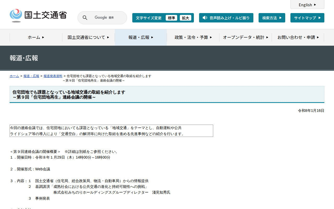Click the ホーム breadcrumb link
Screen dimensions: 334x209
pyautogui.click(x=14, y=76)
